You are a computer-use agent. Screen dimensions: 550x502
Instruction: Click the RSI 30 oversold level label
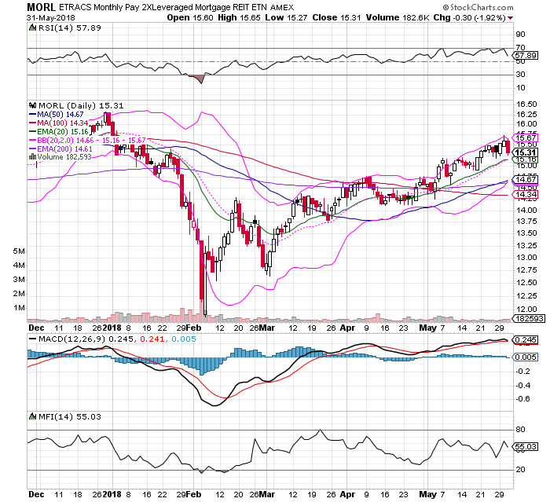click(x=520, y=75)
